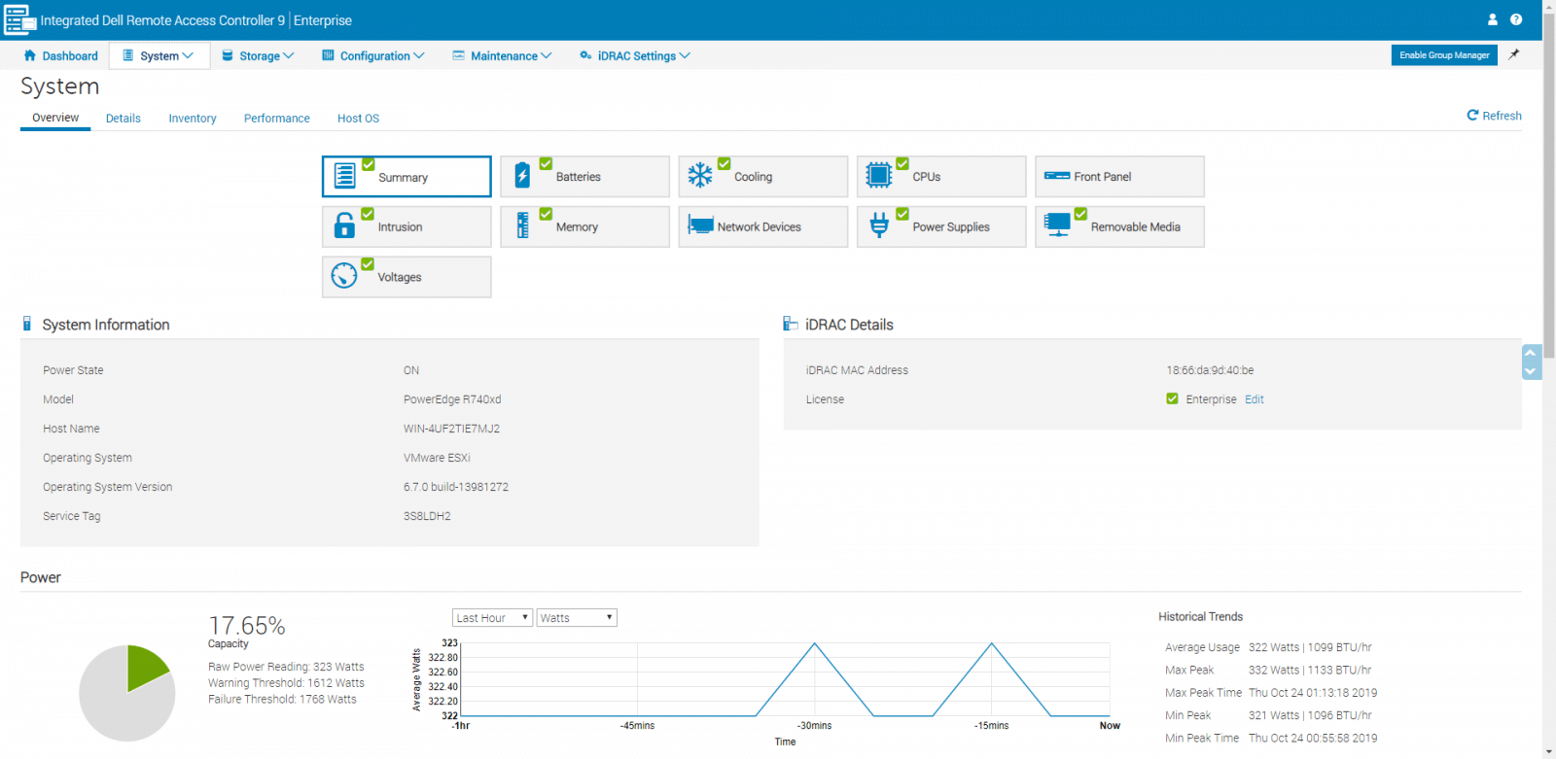Click the Front Panel icon
The width and height of the screenshot is (1556, 759).
[x=1057, y=176]
